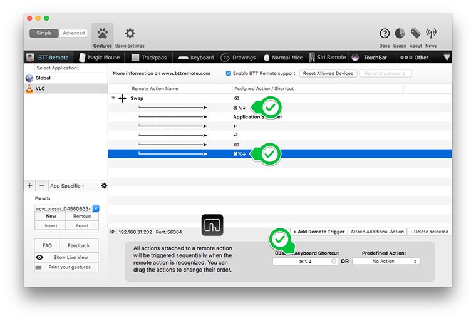The height and width of the screenshot is (321, 476).
Task: Click the Remove preset button
Action: [82, 216]
